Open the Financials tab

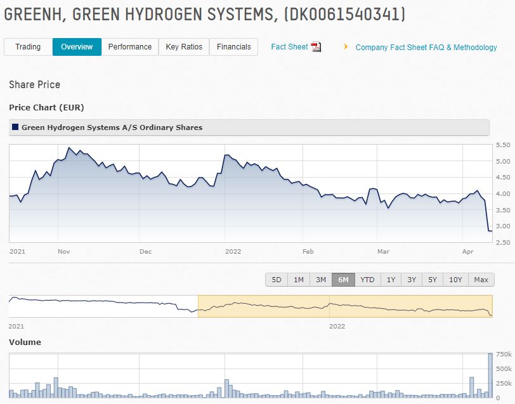click(x=233, y=46)
